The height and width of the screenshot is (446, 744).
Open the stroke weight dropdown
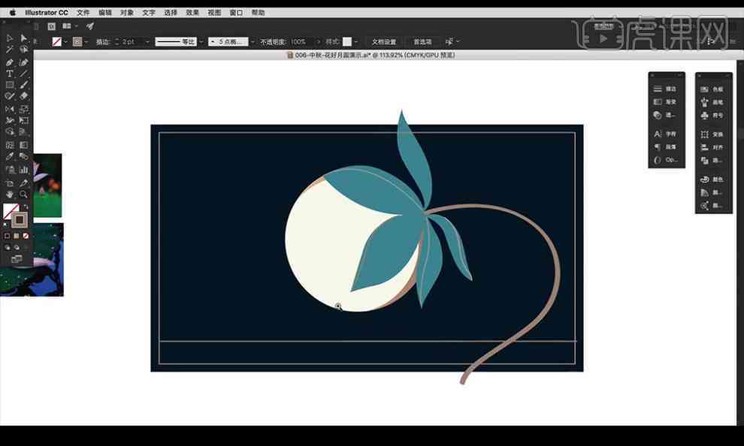tap(147, 42)
